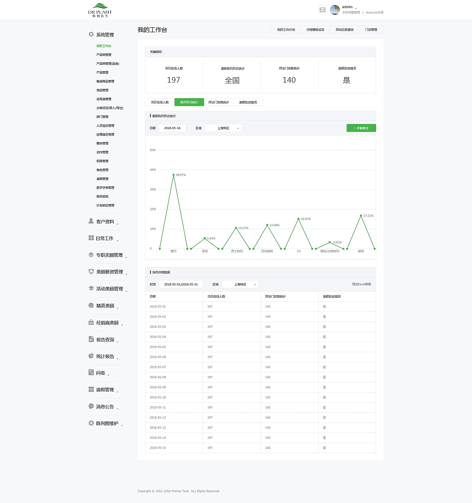Open 分销设定(导入/导出) menu item
The width and height of the screenshot is (472, 503).
(x=110, y=108)
